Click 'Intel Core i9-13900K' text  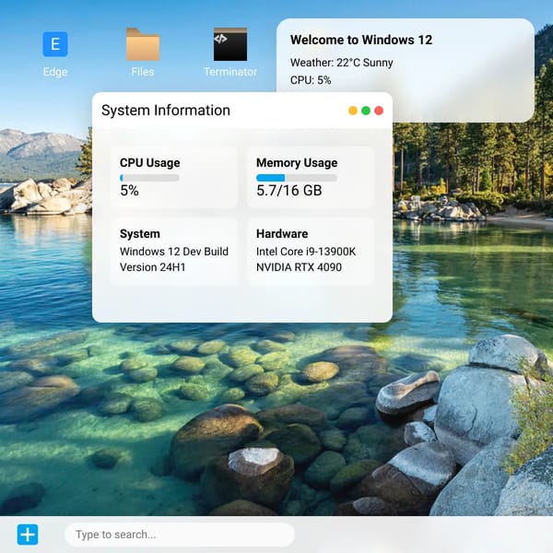(306, 252)
